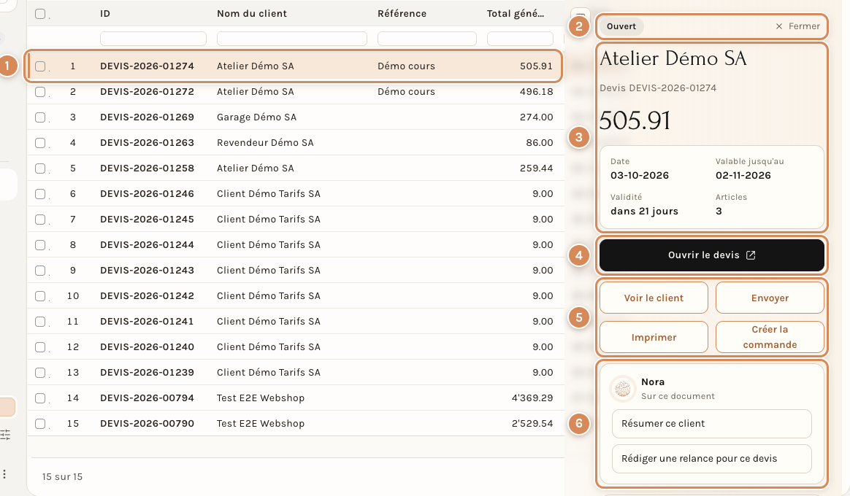
Task: Choose Rédiger une relance pour ce devis
Action: [x=712, y=459]
